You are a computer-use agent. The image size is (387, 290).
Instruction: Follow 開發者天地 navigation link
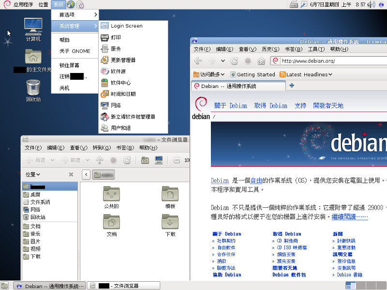coord(328,105)
